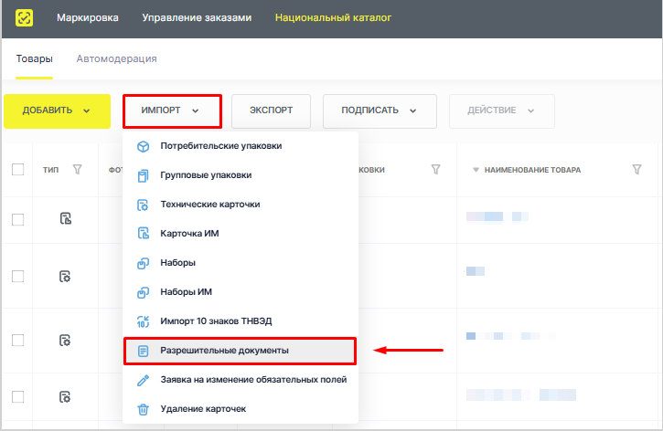Image resolution: width=663 pixels, height=431 pixels.
Task: Click the ТИП column header label
Action: (50, 170)
